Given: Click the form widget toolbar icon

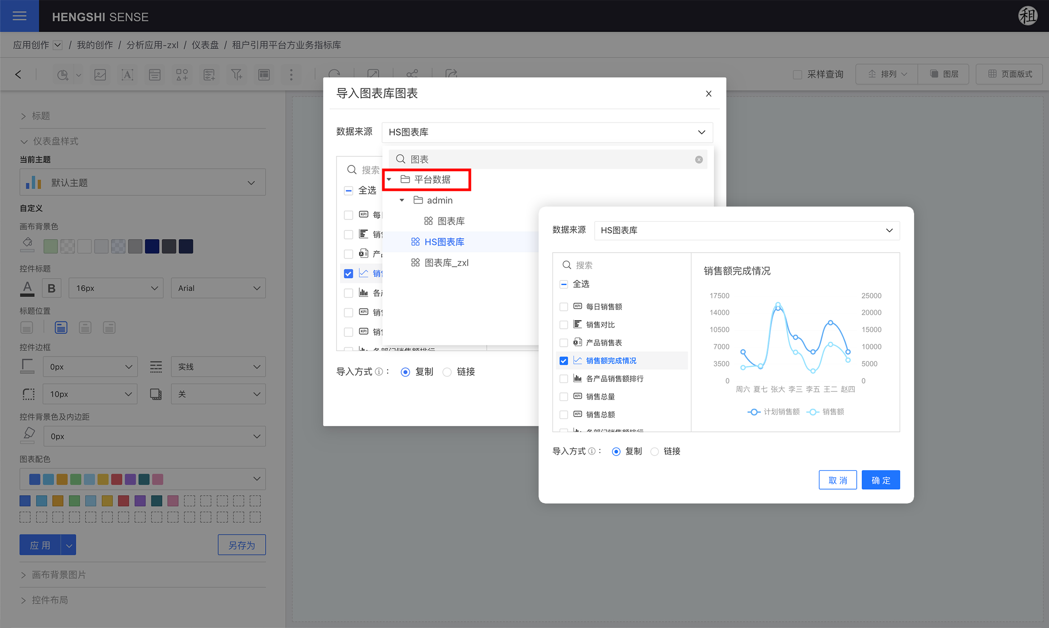Looking at the screenshot, I should (x=155, y=74).
